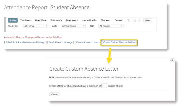Image resolution: width=181 pixels, height=107 pixels.
Task: Open Schedule Automated Absence Message link
Action: (25, 42)
